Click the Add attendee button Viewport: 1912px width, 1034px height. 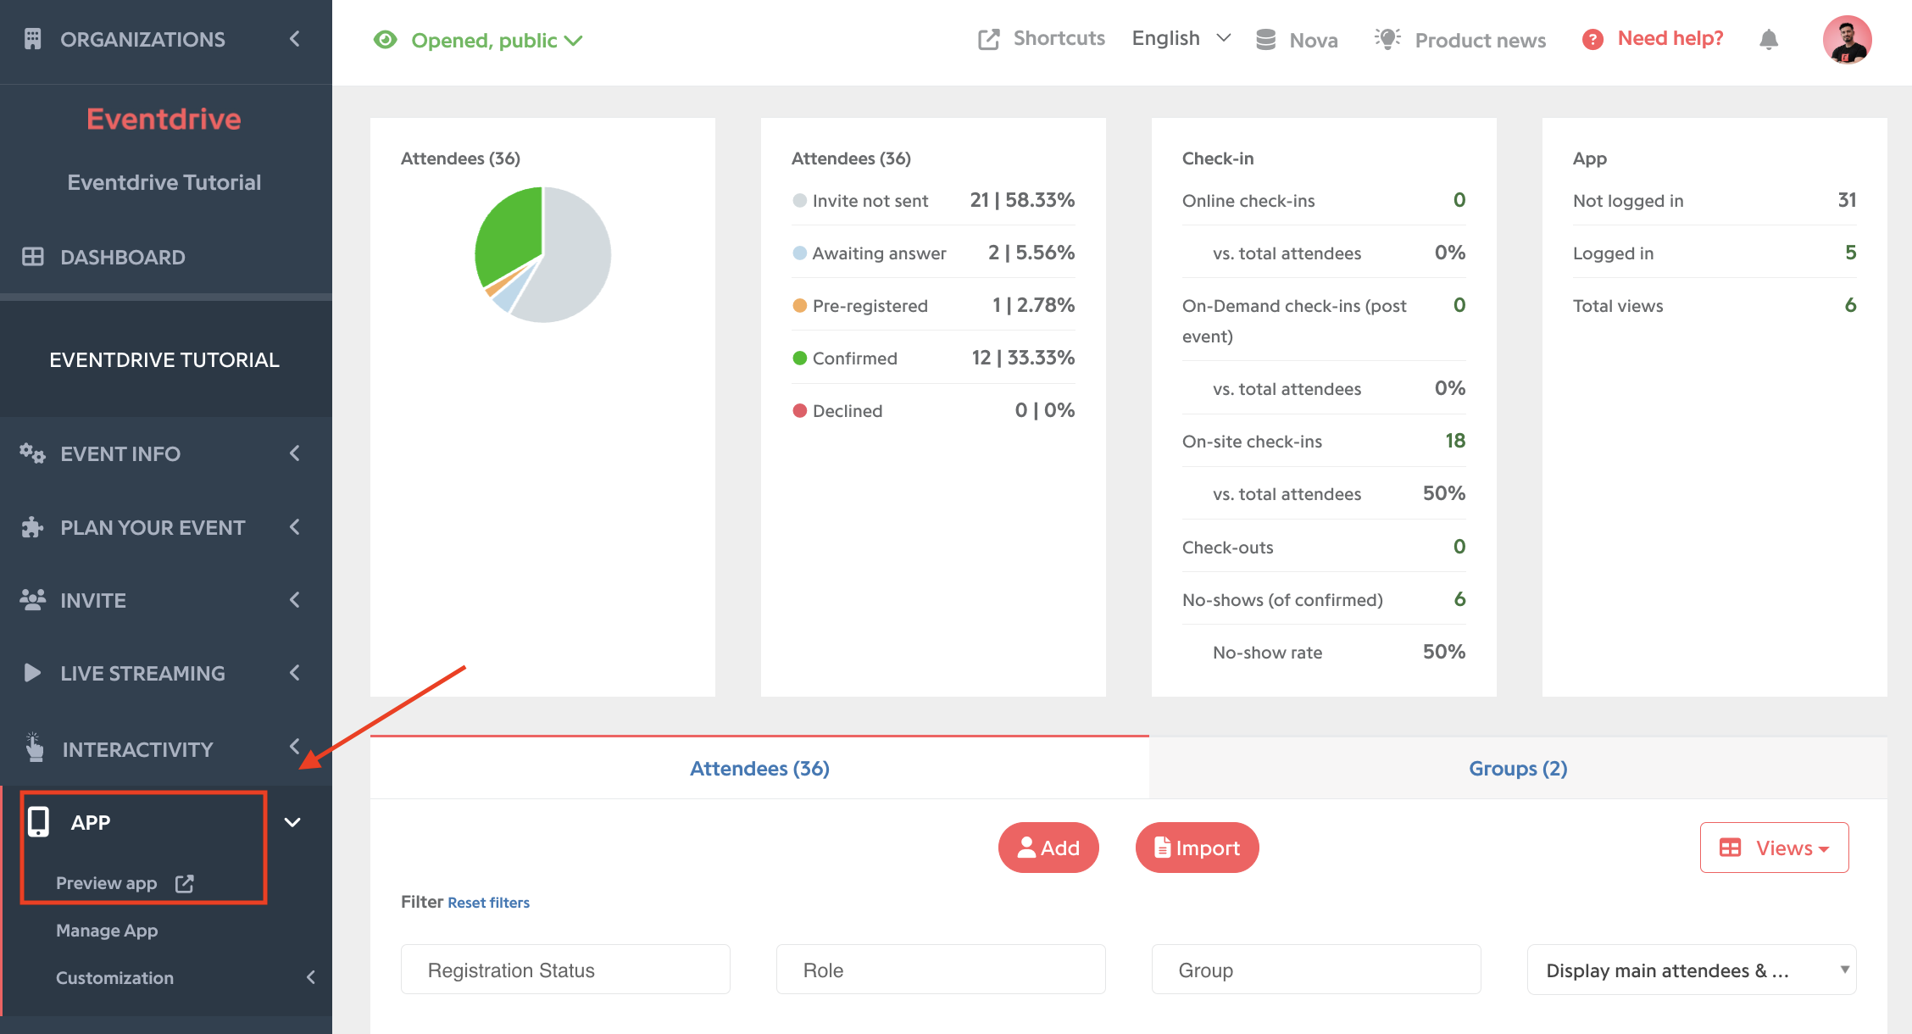tap(1048, 848)
